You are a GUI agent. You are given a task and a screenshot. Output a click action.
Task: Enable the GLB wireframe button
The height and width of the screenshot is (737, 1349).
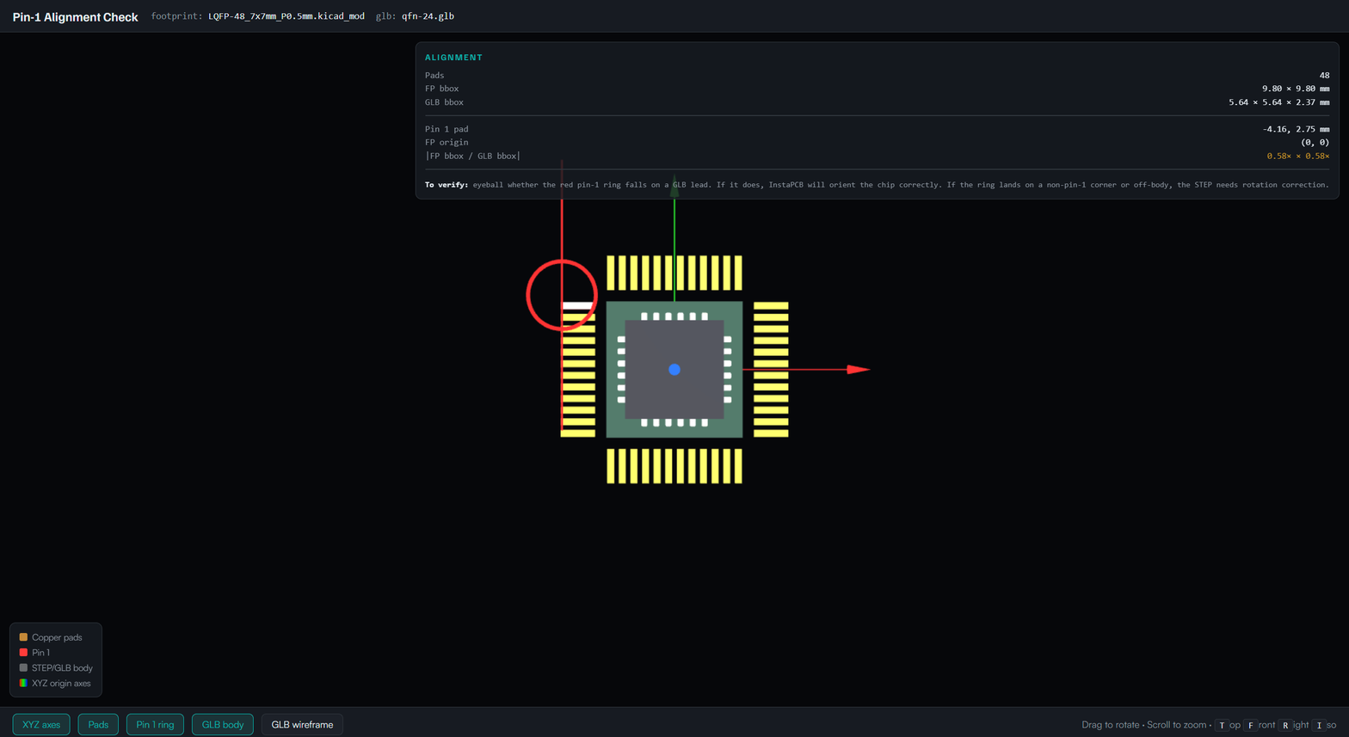pyautogui.click(x=302, y=724)
